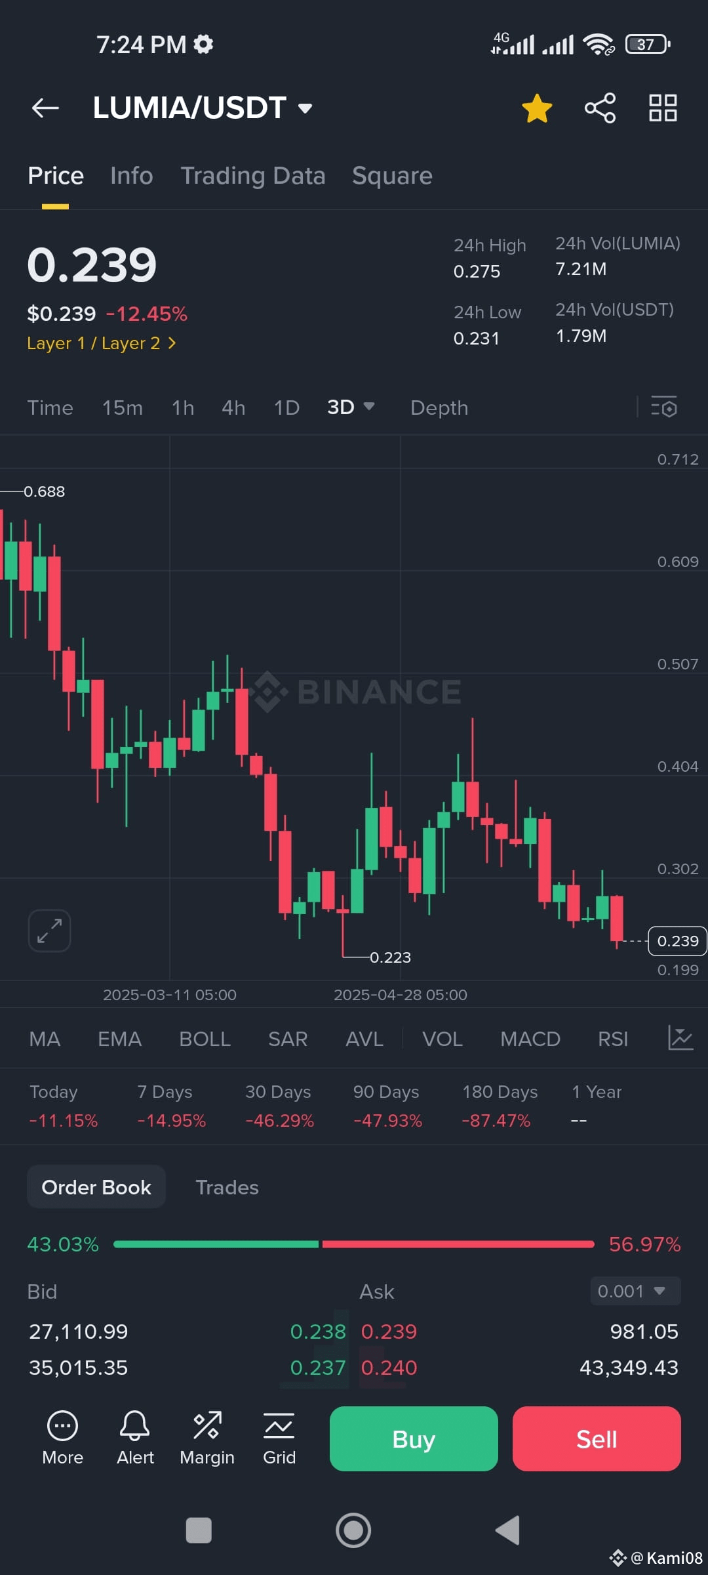Viewport: 708px width, 1575px height.
Task: Select the 1D chart interval
Action: click(x=286, y=408)
